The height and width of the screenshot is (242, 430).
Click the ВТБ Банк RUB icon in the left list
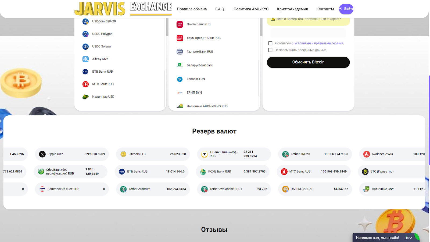85,72
